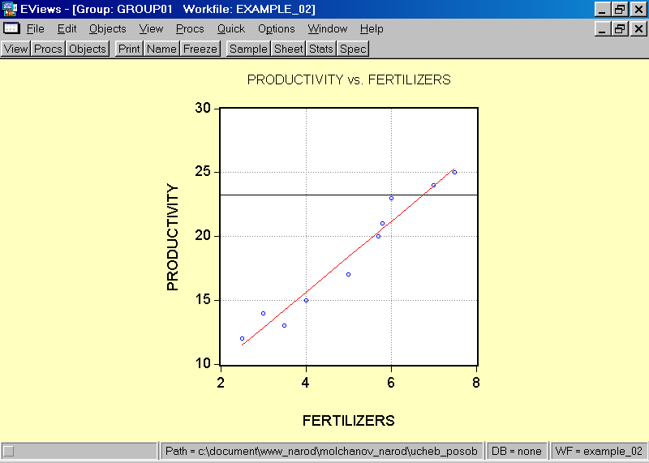Click the x-axis tick label 2
649x463 pixels.
pos(221,383)
